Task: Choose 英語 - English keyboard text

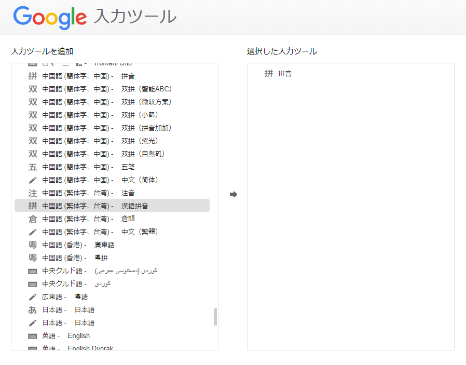Action: (66, 336)
